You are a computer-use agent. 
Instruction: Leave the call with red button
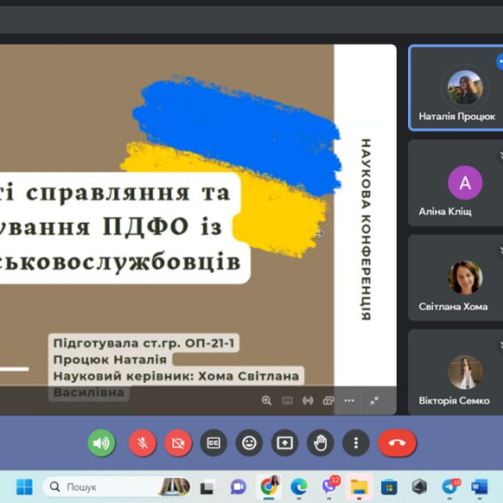tap(397, 443)
